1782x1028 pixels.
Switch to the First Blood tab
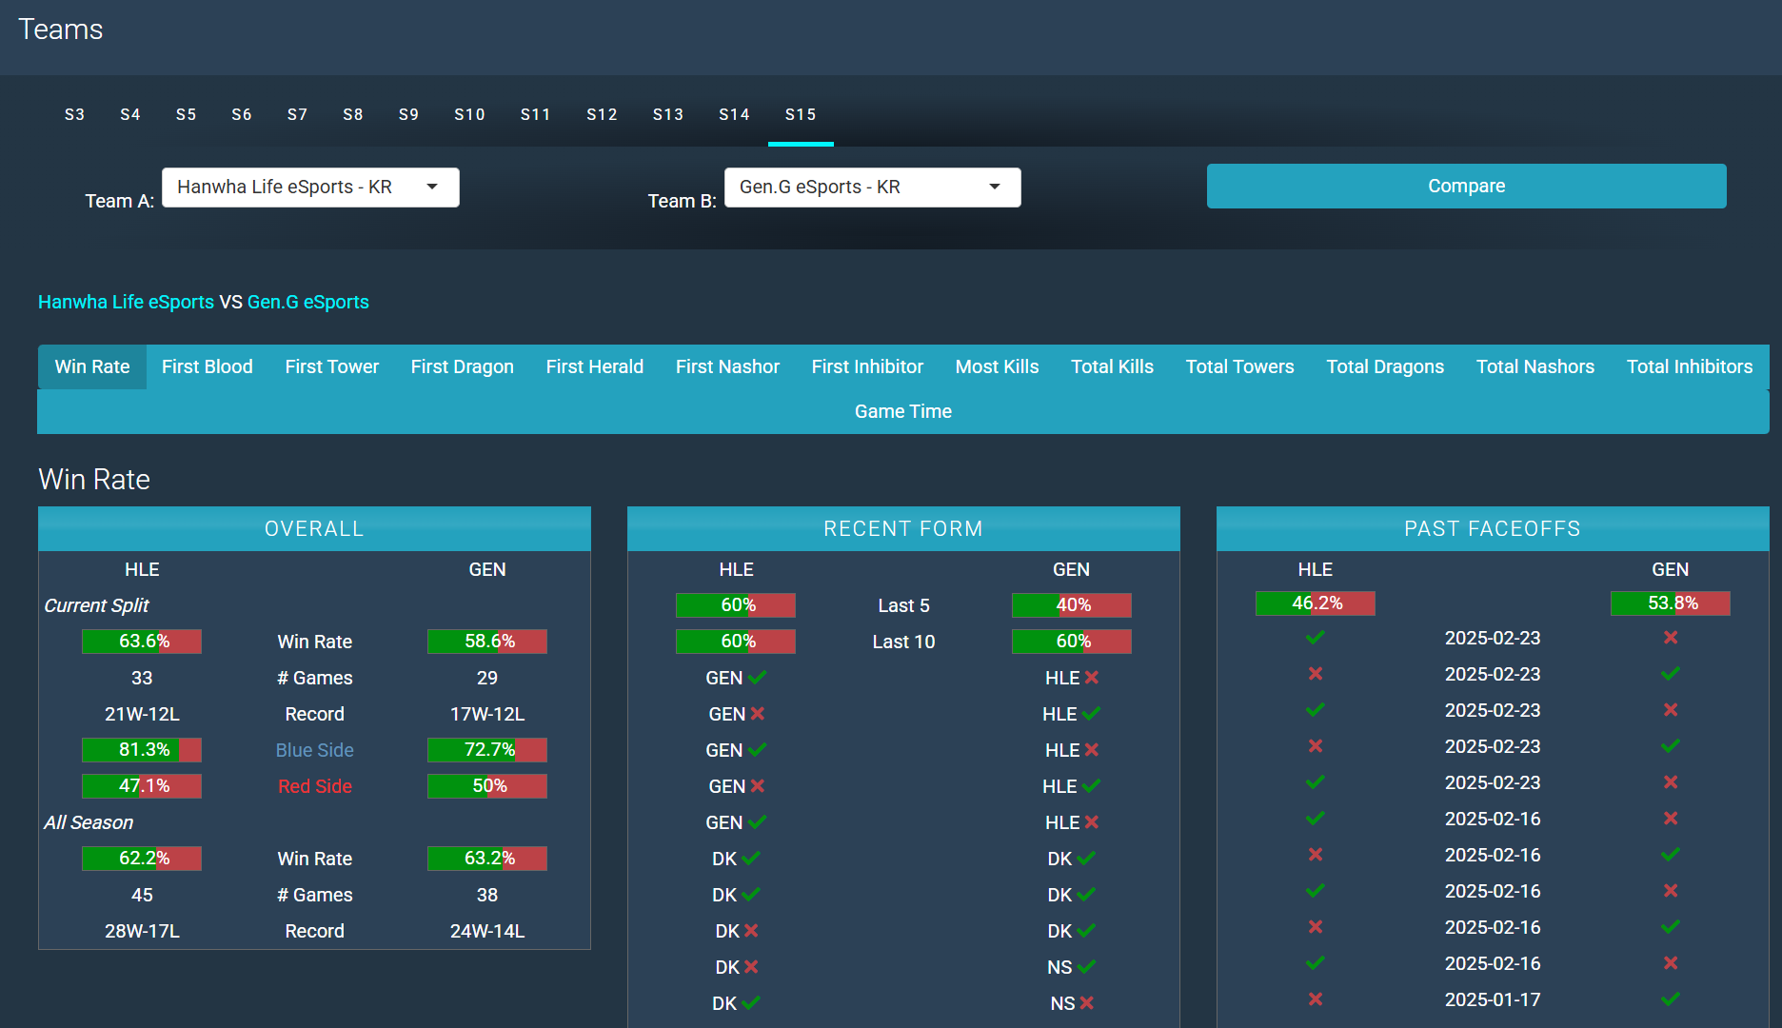point(208,366)
